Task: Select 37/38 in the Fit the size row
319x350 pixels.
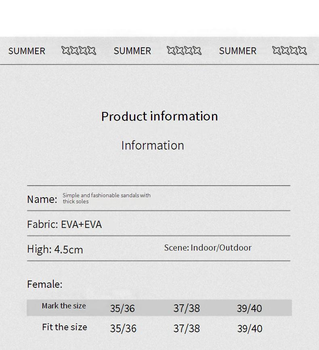Action: (187, 329)
